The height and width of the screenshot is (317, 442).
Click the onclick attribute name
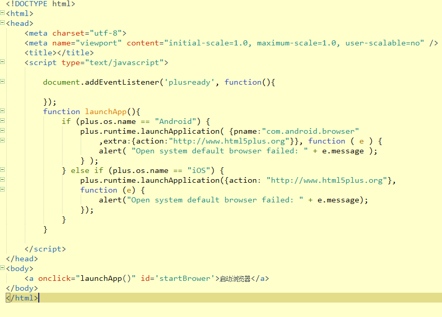[55, 279]
